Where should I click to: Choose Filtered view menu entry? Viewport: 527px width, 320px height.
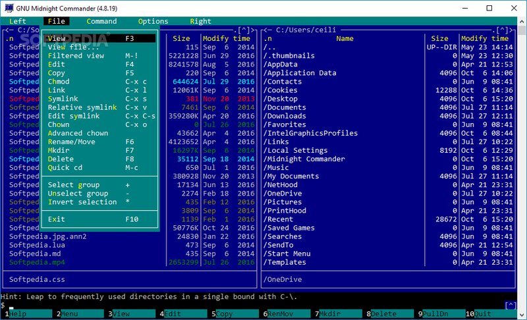pos(99,56)
